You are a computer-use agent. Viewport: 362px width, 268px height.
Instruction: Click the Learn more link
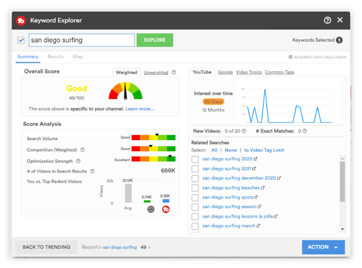click(x=140, y=109)
